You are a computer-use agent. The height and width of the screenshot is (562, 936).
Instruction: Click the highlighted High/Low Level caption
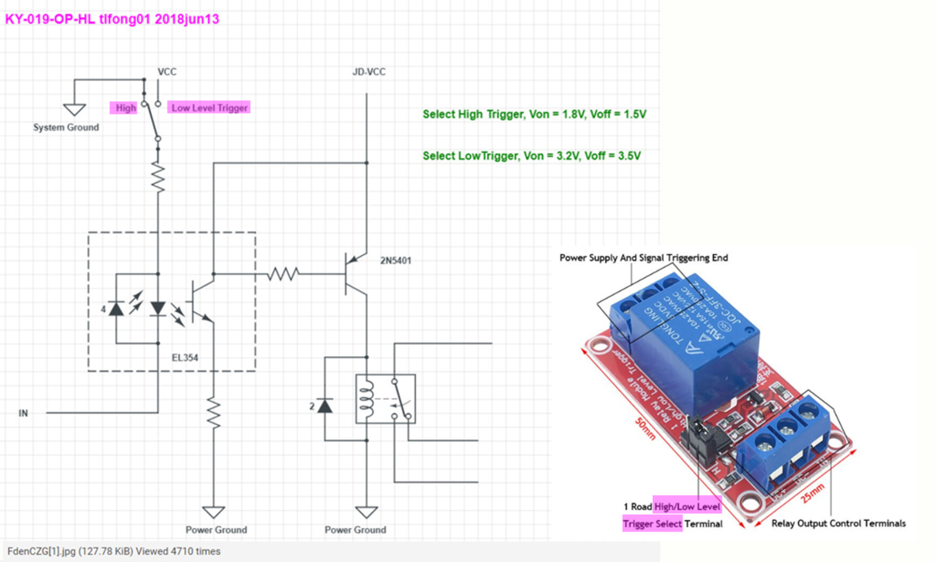point(687,506)
